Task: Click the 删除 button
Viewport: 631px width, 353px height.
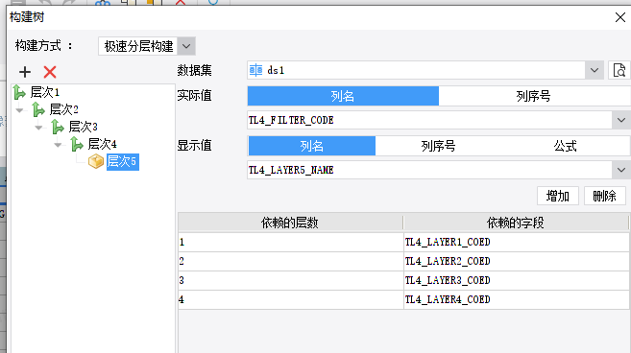Action: 604,196
